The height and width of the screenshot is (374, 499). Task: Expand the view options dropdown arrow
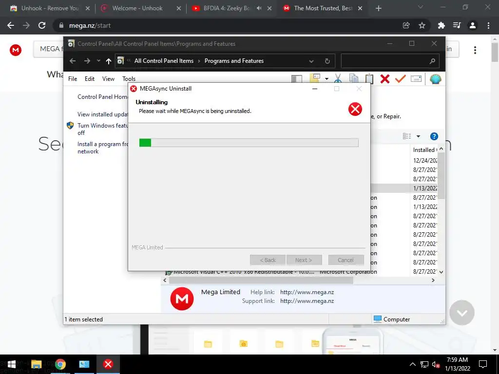click(418, 136)
